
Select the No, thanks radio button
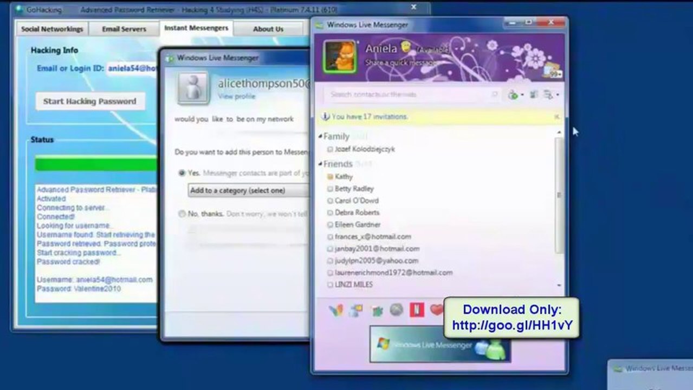point(182,214)
